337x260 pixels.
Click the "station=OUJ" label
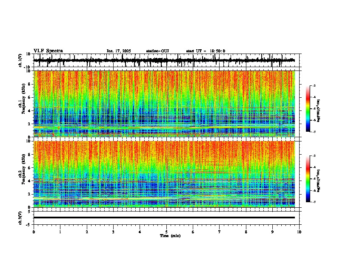coord(157,51)
